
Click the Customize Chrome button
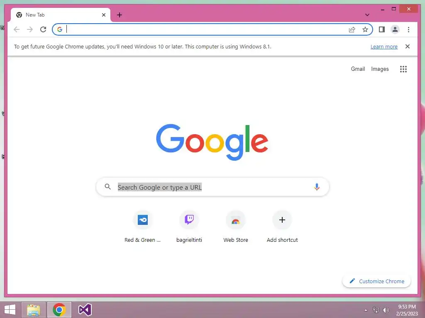pos(376,281)
